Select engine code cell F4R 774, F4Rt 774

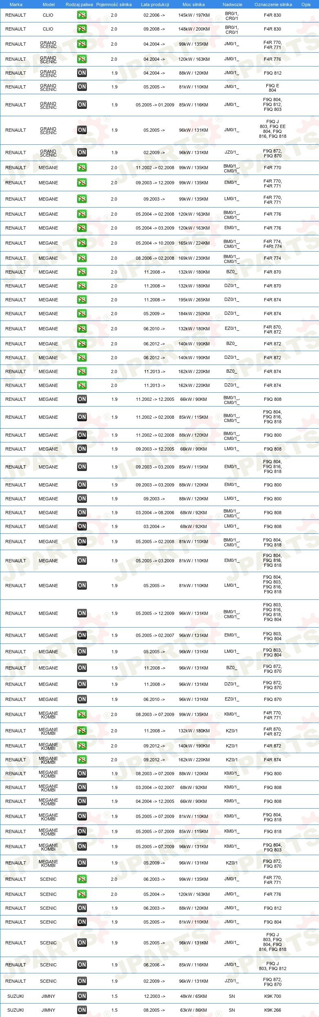click(272, 244)
